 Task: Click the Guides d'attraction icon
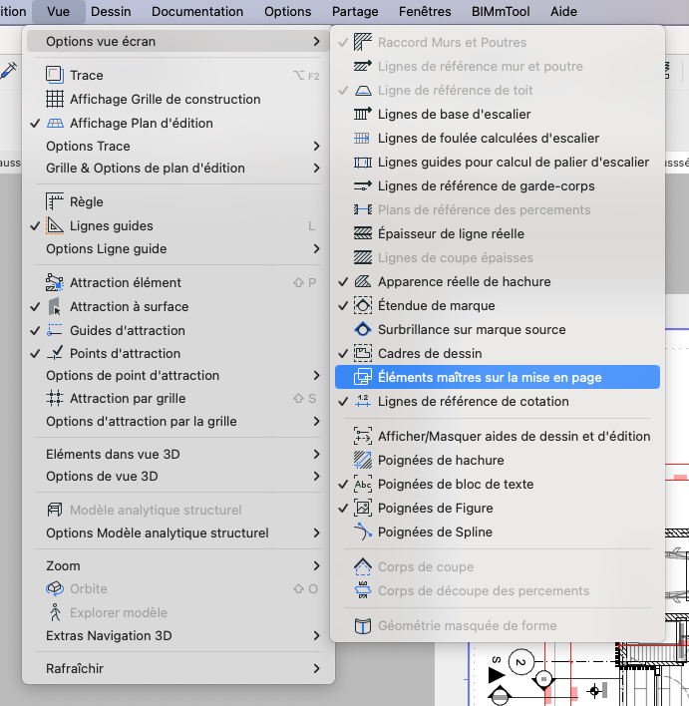pos(55,330)
